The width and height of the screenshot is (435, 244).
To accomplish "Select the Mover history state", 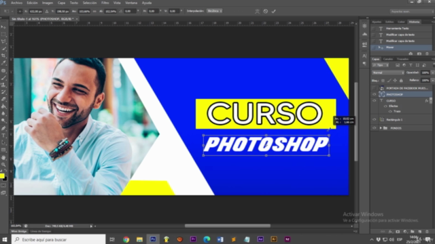I will 402,47.
